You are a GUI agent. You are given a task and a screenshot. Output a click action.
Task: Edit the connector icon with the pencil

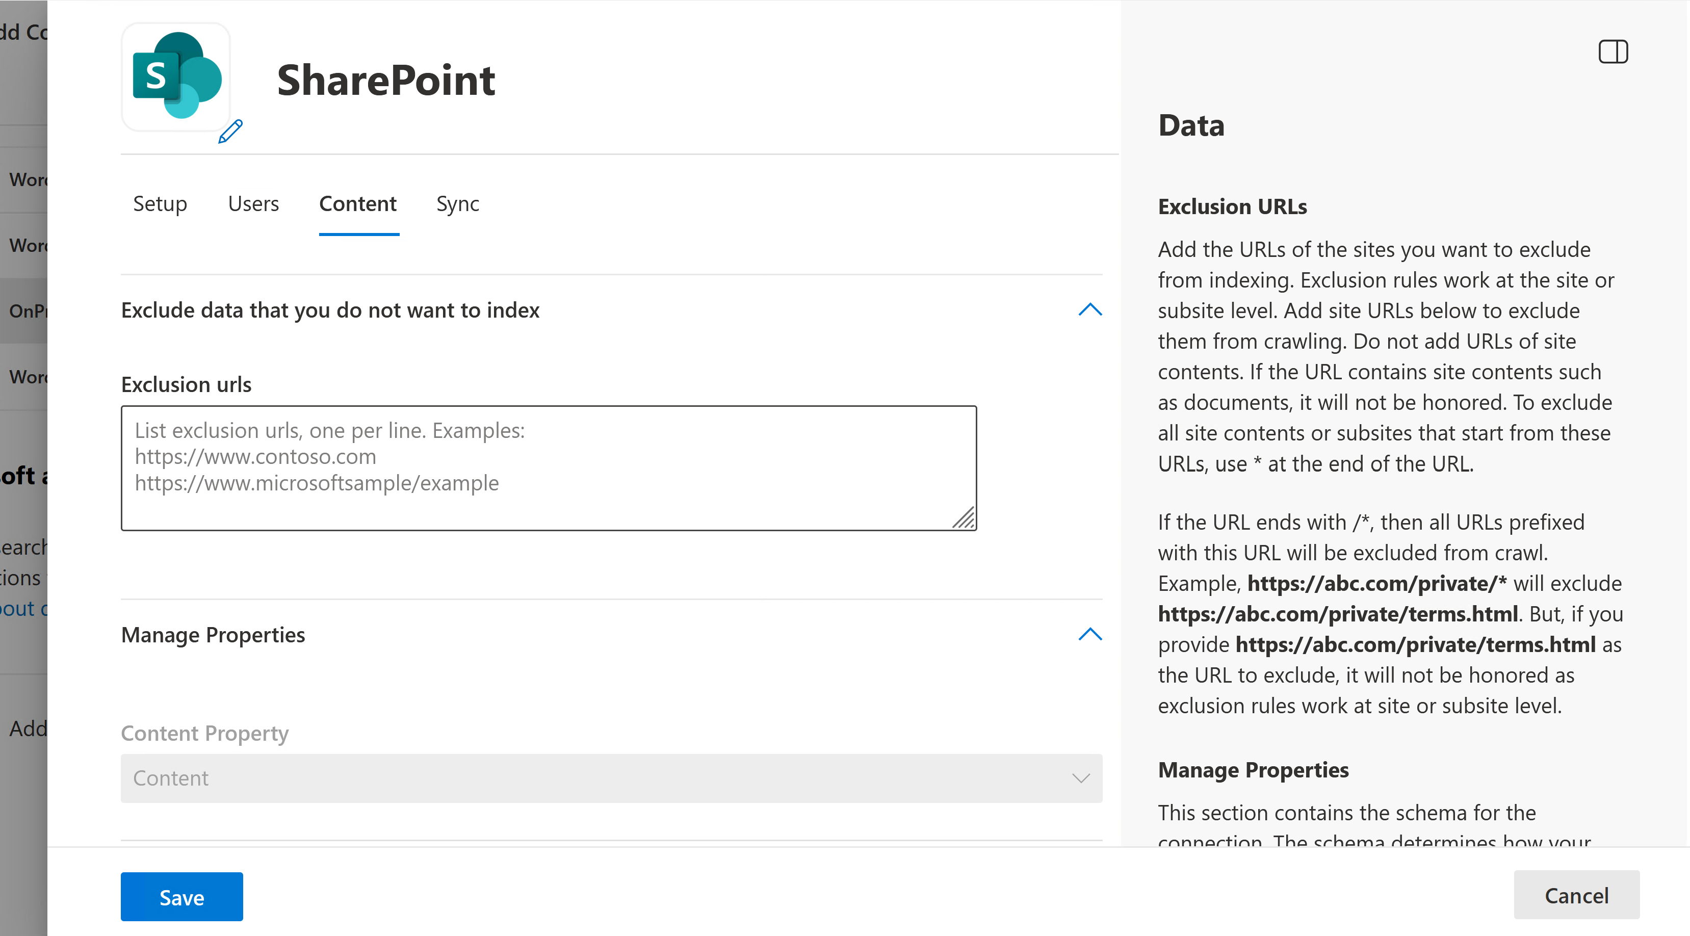(x=229, y=133)
